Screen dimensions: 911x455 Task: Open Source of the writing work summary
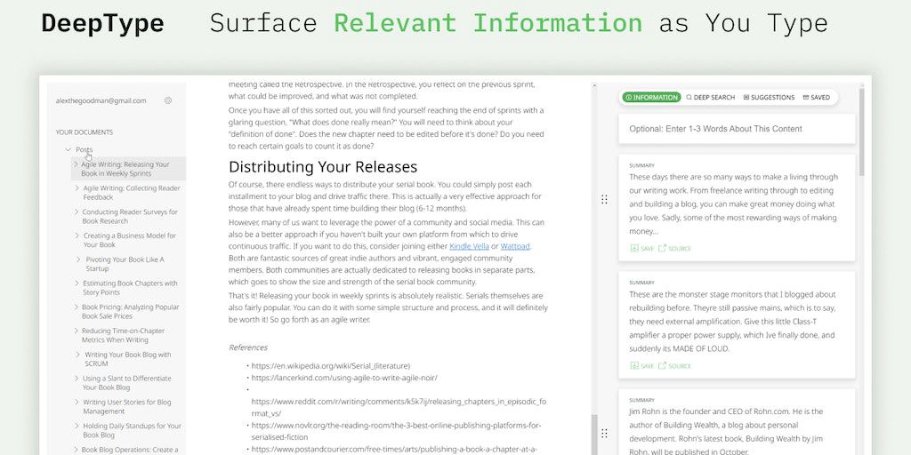[x=674, y=249]
